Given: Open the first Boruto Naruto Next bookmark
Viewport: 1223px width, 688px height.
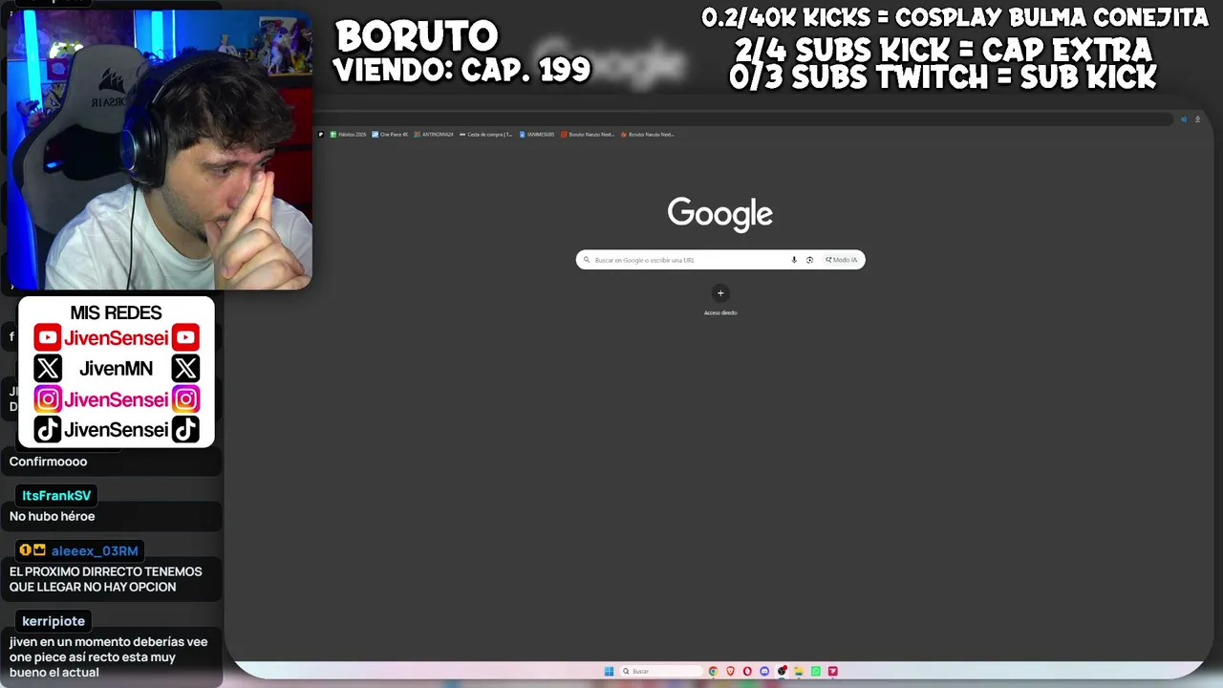Looking at the screenshot, I should (588, 135).
